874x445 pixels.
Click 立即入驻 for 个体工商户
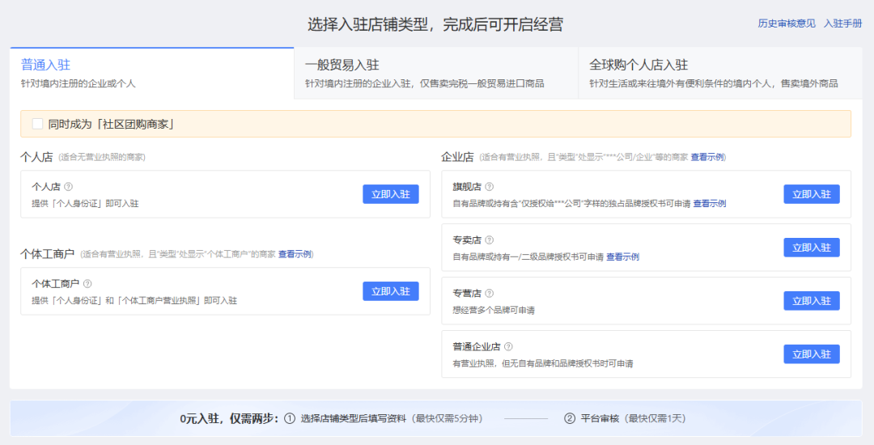(x=391, y=291)
